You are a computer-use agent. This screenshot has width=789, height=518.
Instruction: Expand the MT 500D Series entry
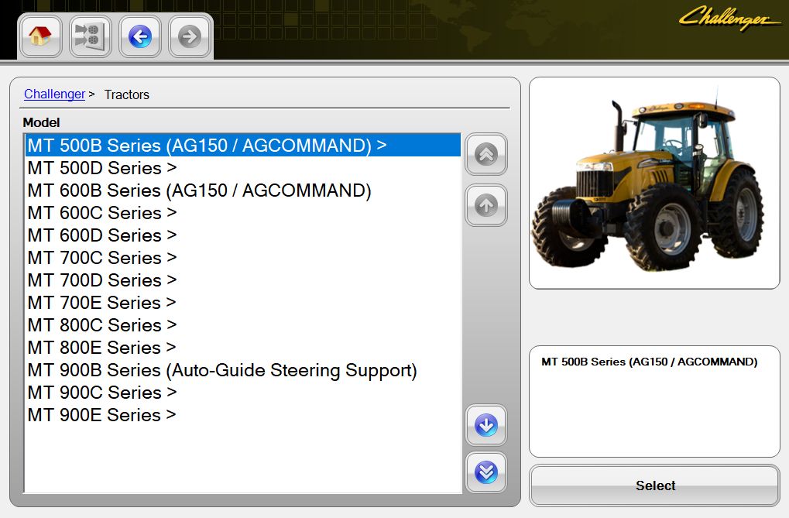[101, 168]
